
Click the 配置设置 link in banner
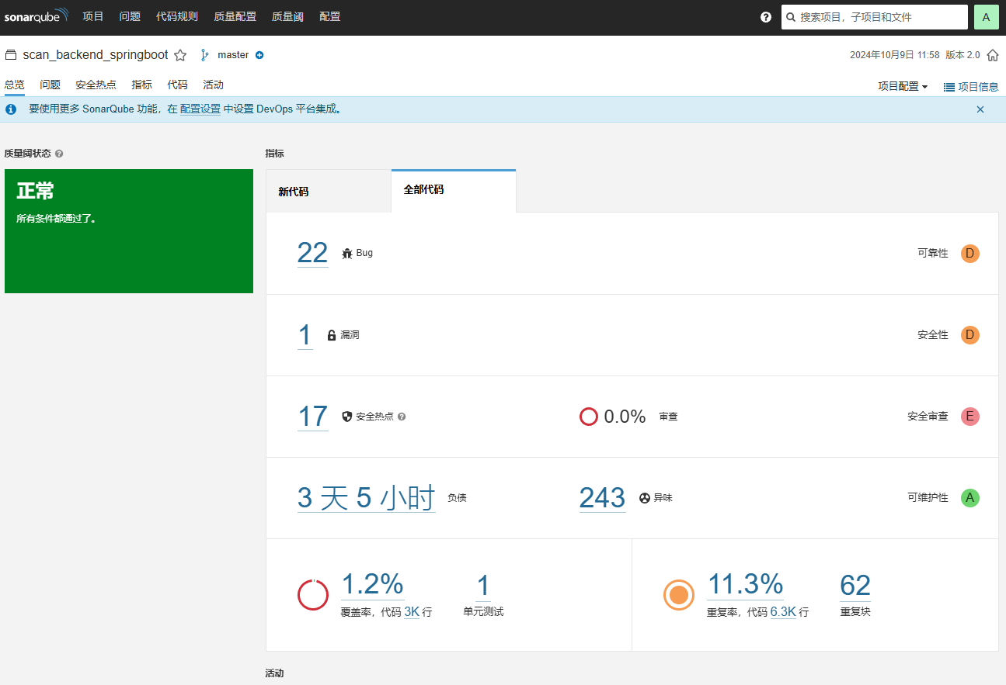(200, 109)
